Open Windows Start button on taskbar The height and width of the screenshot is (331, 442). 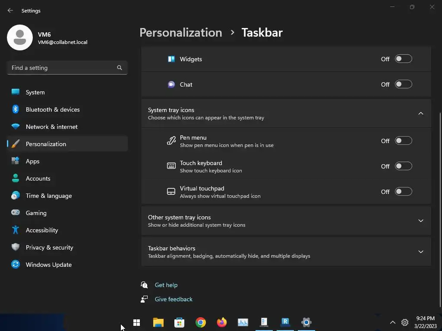coord(137,322)
